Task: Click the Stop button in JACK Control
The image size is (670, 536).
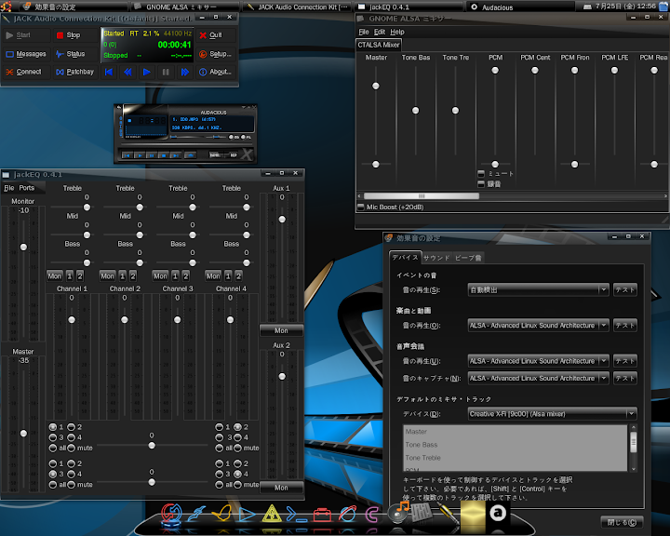Action: click(x=75, y=35)
